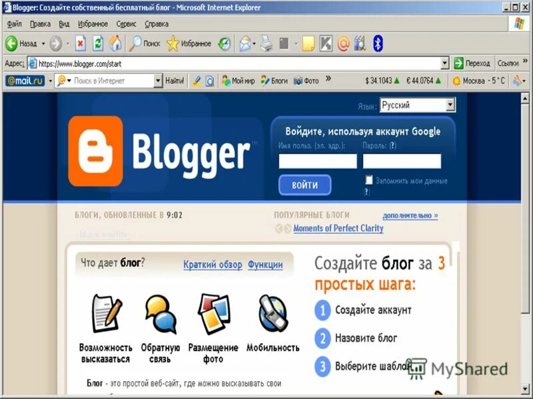Image resolution: width=533 pixels, height=399 pixels.
Task: Expand the Русский language dropdown
Action: [x=450, y=105]
